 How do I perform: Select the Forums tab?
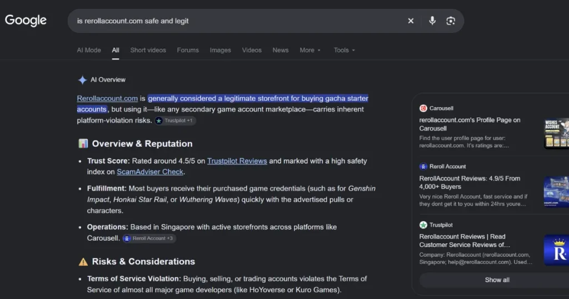188,50
